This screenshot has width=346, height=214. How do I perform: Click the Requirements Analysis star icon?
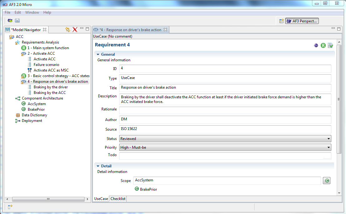[17, 42]
